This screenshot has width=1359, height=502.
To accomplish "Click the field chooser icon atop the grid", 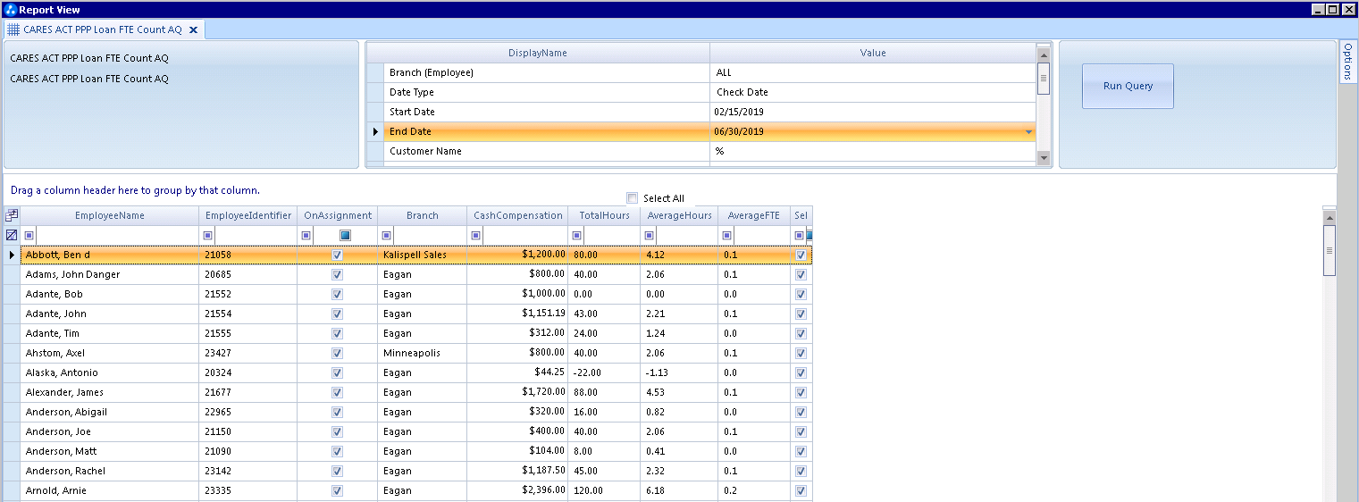I will 12,215.
